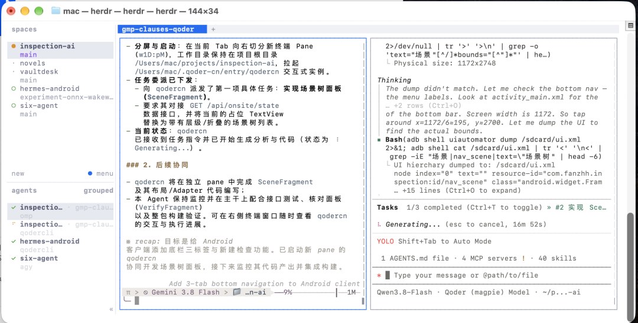Click the 4 MCP servers entry
638x323 pixels.
tap(489, 258)
